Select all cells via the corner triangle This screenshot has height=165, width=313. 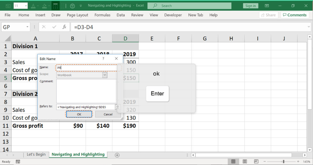pos(8,38)
